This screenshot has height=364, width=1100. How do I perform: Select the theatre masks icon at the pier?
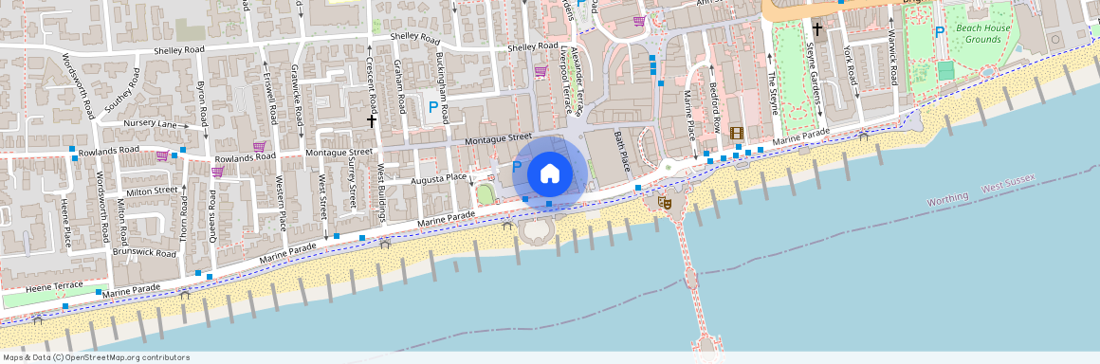click(x=664, y=204)
